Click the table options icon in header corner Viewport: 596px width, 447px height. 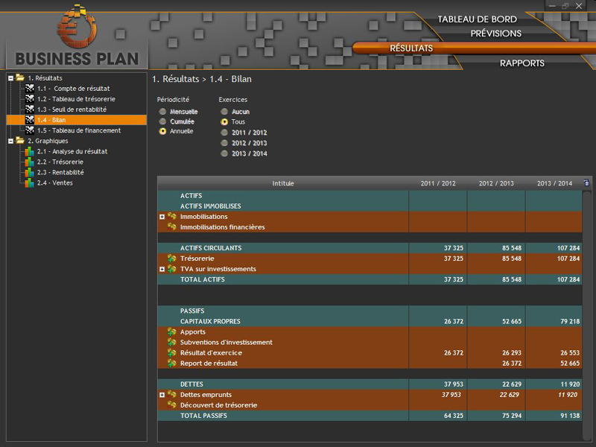pos(586,183)
